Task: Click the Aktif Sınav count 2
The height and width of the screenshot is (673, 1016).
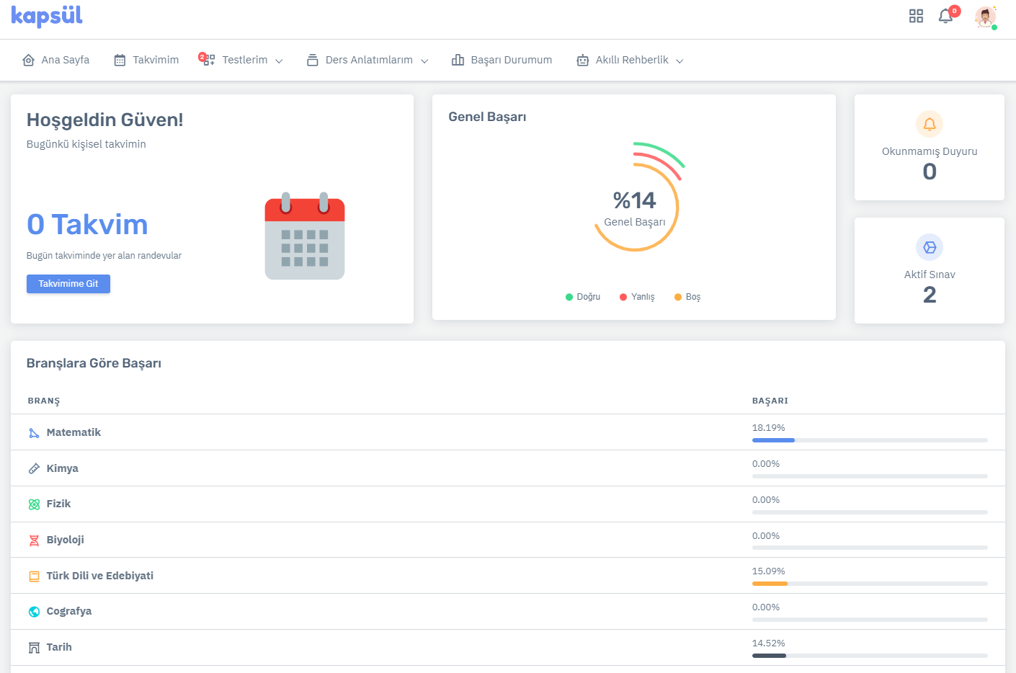Action: pyautogui.click(x=930, y=295)
